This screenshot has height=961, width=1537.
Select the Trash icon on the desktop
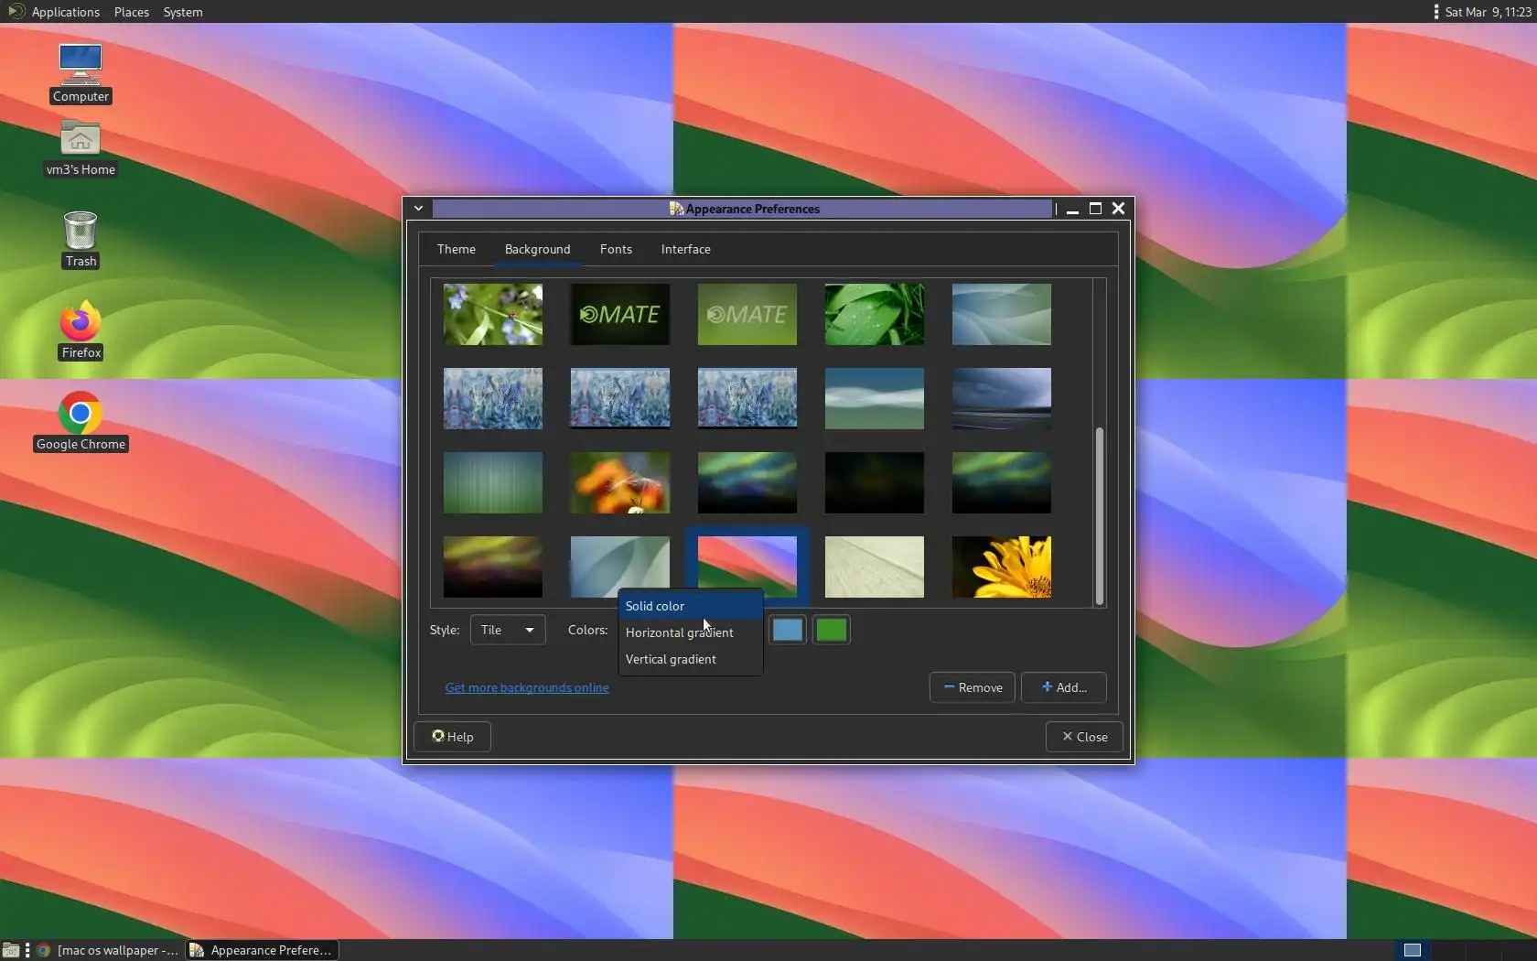click(81, 239)
